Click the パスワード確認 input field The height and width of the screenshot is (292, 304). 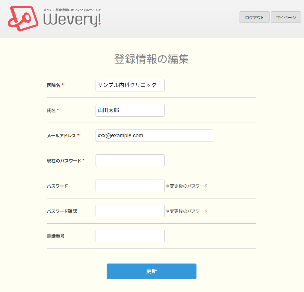130,211
